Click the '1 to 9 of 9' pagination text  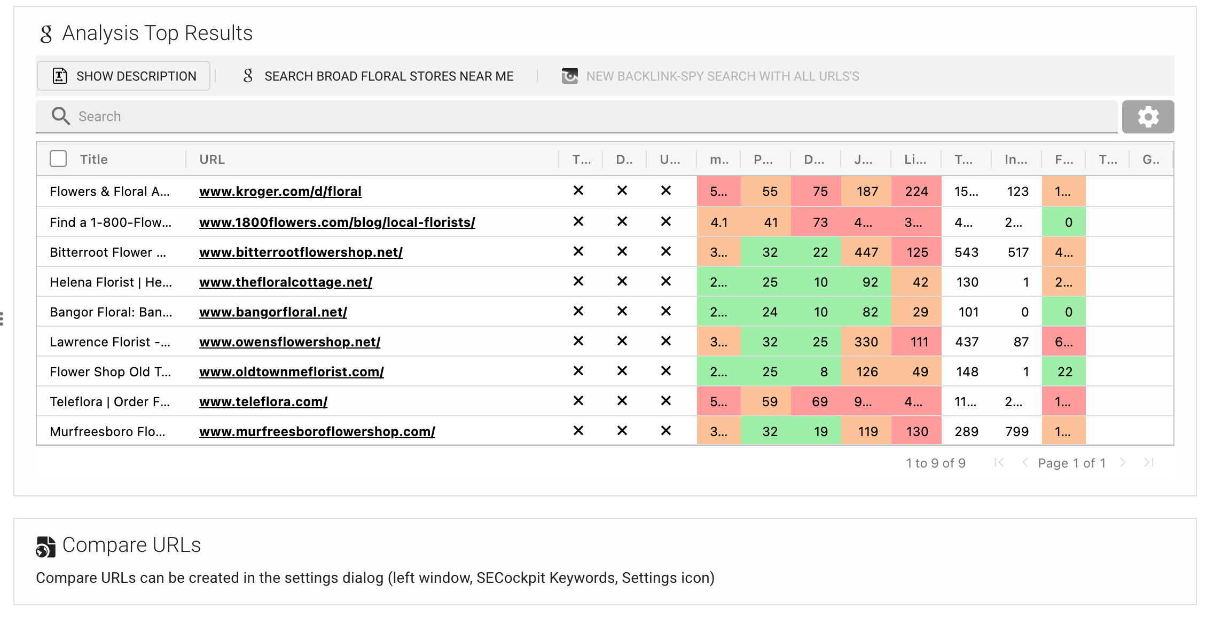click(x=936, y=463)
